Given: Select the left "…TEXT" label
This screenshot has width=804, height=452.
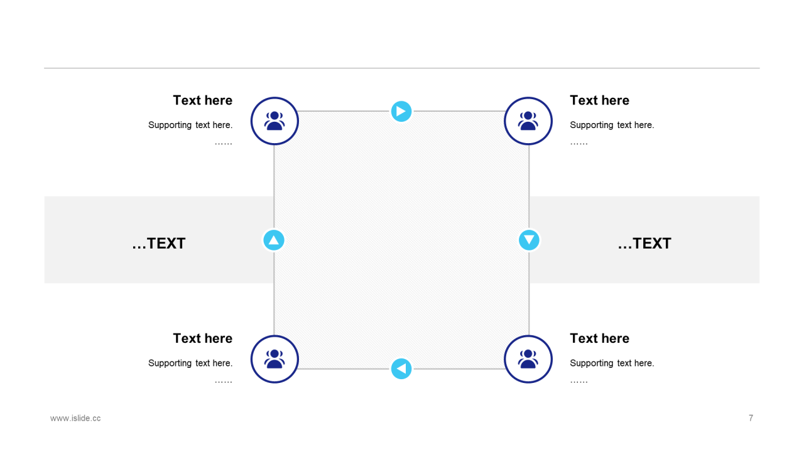Looking at the screenshot, I should (x=159, y=244).
